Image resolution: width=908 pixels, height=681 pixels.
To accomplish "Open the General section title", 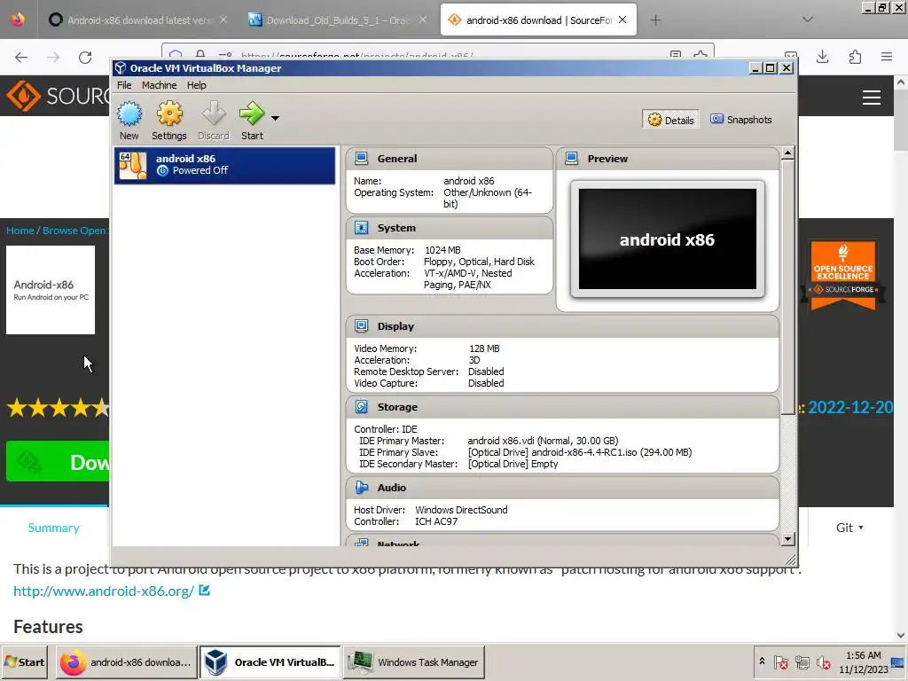I will click(396, 159).
